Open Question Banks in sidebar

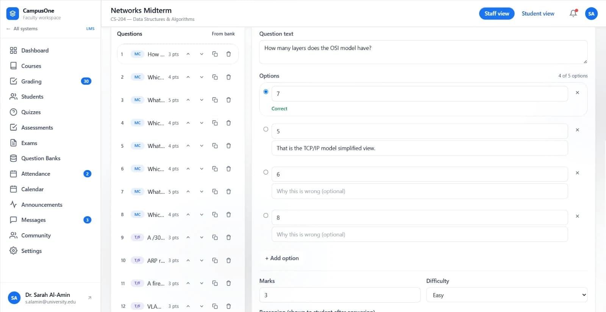click(50, 158)
